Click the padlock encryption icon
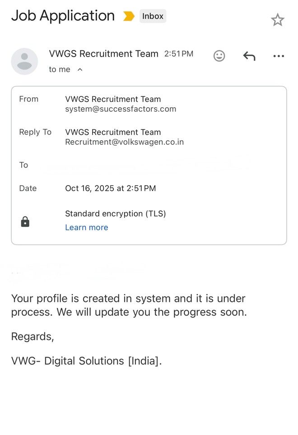This screenshot has height=435, width=298. click(x=25, y=222)
